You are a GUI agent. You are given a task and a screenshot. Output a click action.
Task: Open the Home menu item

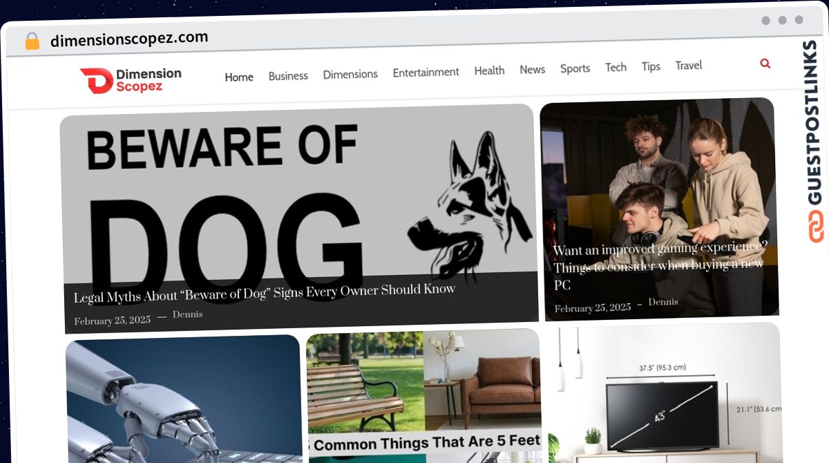(x=239, y=77)
